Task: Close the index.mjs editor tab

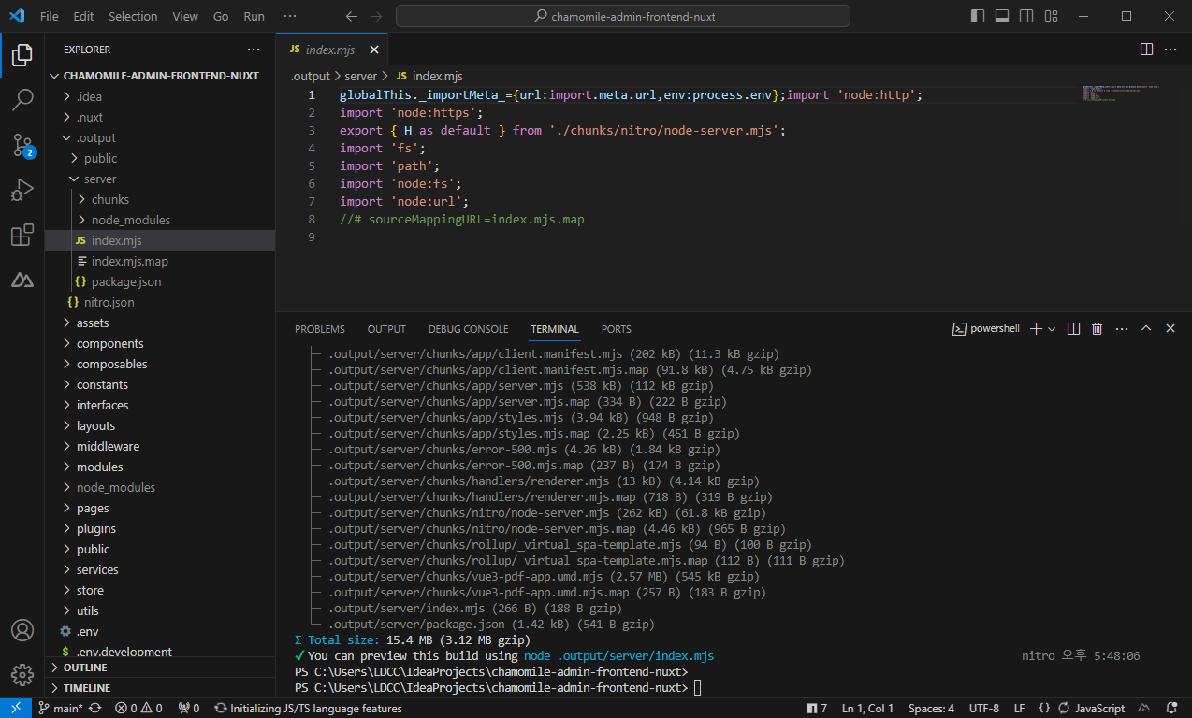Action: [374, 50]
